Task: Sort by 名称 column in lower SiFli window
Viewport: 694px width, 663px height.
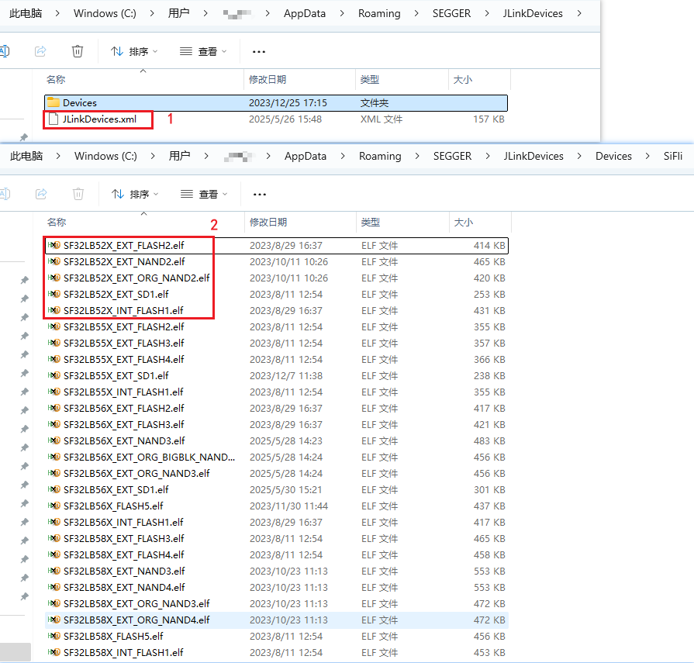Action: pos(57,223)
